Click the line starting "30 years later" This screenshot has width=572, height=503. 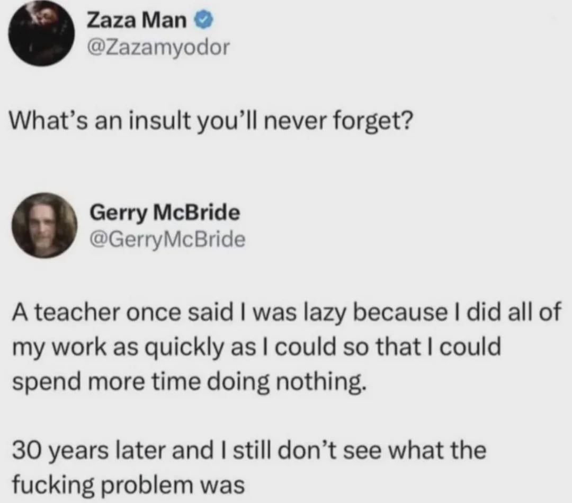pyautogui.click(x=249, y=451)
